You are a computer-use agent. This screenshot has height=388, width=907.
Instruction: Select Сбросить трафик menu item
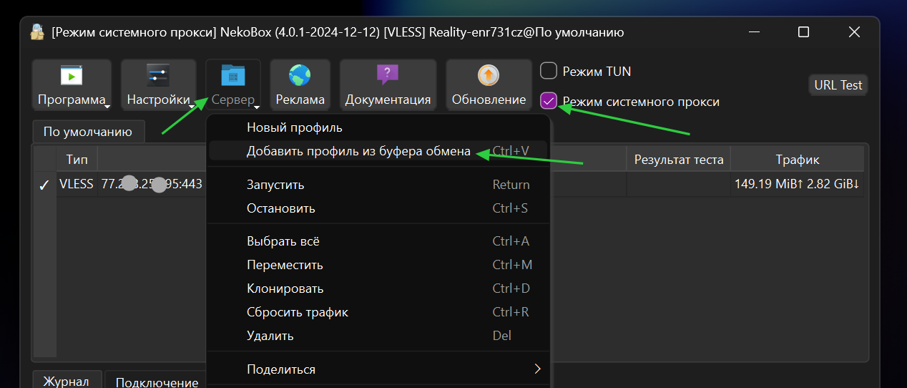coord(378,312)
